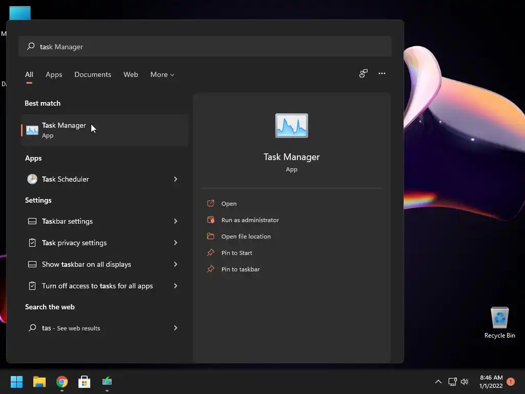Open Turn off access to tasks setting
The width and height of the screenshot is (525, 394).
105,286
